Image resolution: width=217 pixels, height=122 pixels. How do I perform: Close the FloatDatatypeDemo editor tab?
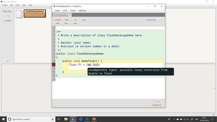(x=70, y=15)
